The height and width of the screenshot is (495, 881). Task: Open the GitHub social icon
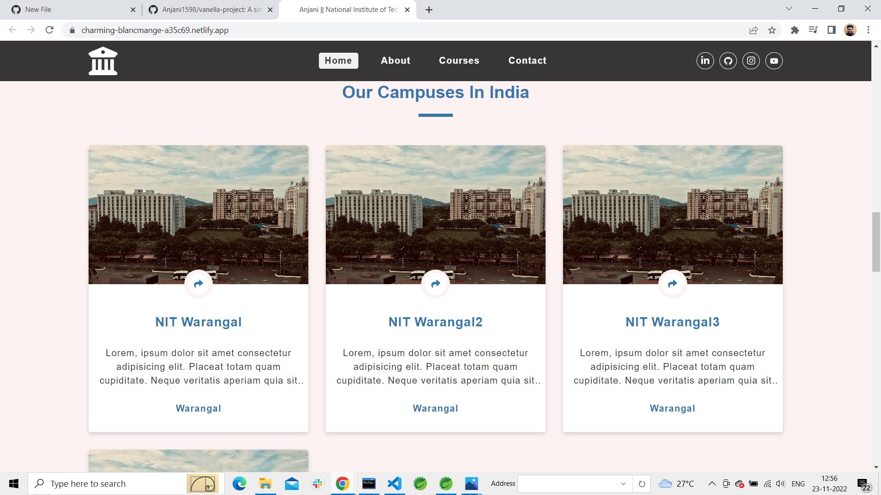(728, 60)
